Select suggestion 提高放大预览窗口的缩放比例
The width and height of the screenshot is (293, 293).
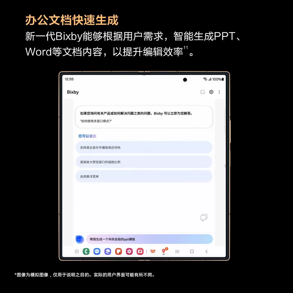144,162
